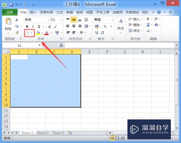Switch to the 开发工具 tab
The height and width of the screenshot is (143, 181).
(x=102, y=12)
